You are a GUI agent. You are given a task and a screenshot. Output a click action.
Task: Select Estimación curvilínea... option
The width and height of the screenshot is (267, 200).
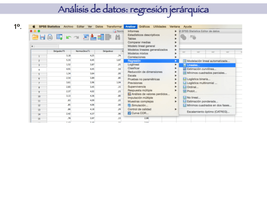click(x=202, y=69)
